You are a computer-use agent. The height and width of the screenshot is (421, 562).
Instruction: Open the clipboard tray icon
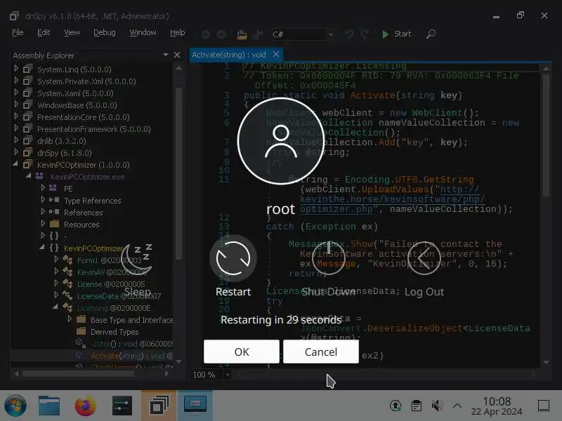416,406
